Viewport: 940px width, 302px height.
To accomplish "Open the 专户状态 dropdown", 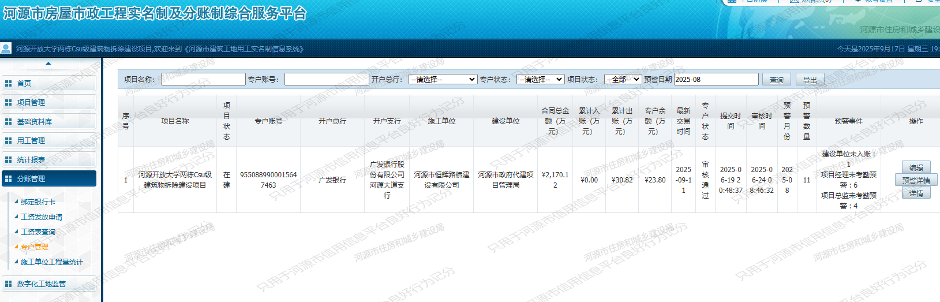I will pyautogui.click(x=541, y=79).
